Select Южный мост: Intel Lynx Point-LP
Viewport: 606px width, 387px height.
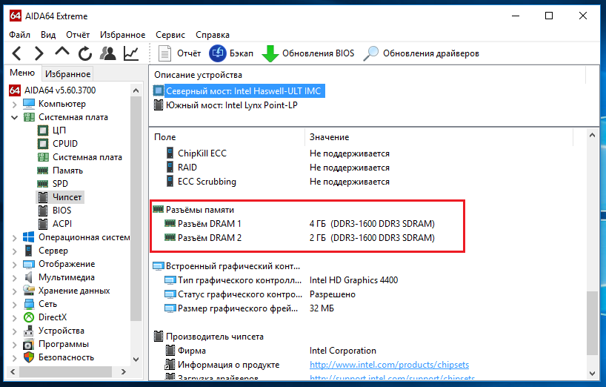point(232,105)
